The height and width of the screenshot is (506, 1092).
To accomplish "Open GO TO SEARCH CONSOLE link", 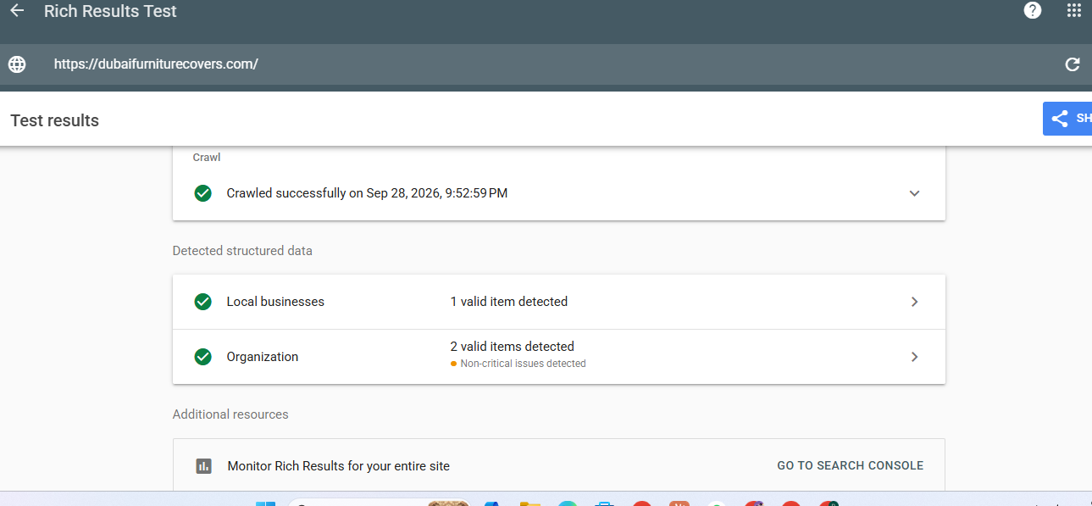I will [x=851, y=465].
